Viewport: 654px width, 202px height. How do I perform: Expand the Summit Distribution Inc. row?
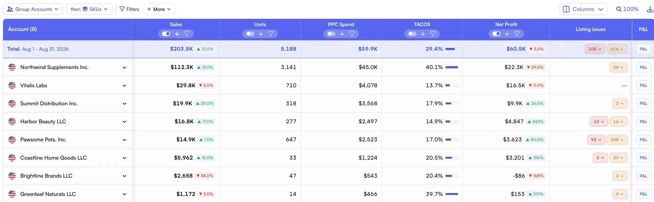pyautogui.click(x=124, y=104)
